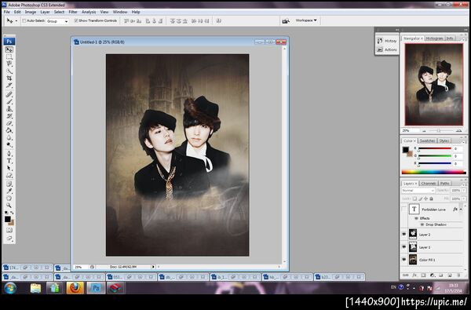Create new fill or adjustment layer
This screenshot has height=310, width=471.
tap(433, 275)
